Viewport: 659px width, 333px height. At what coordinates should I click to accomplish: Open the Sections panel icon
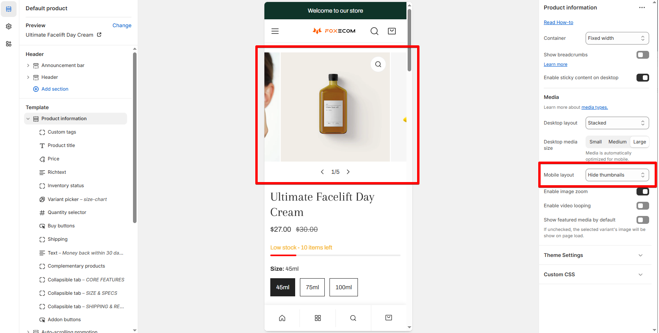[x=9, y=9]
